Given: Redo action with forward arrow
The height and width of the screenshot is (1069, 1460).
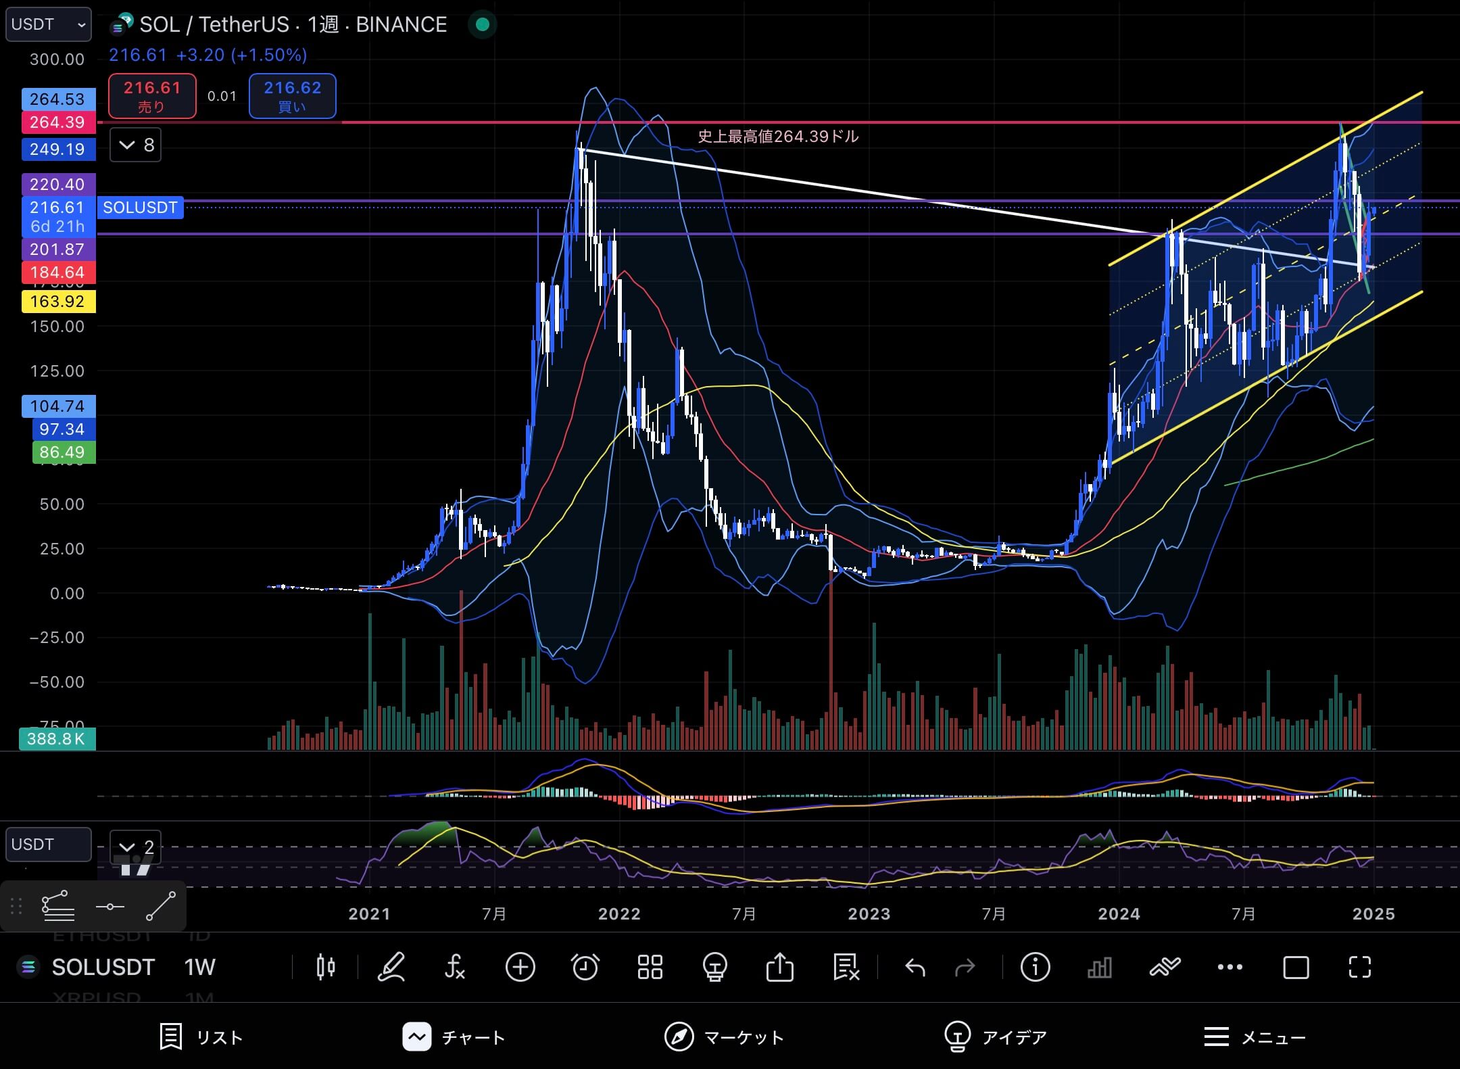Looking at the screenshot, I should point(965,968).
